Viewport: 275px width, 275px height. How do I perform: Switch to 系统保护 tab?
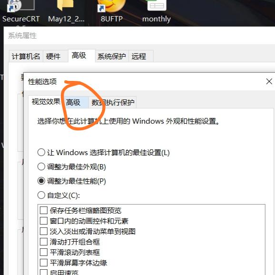click(112, 56)
